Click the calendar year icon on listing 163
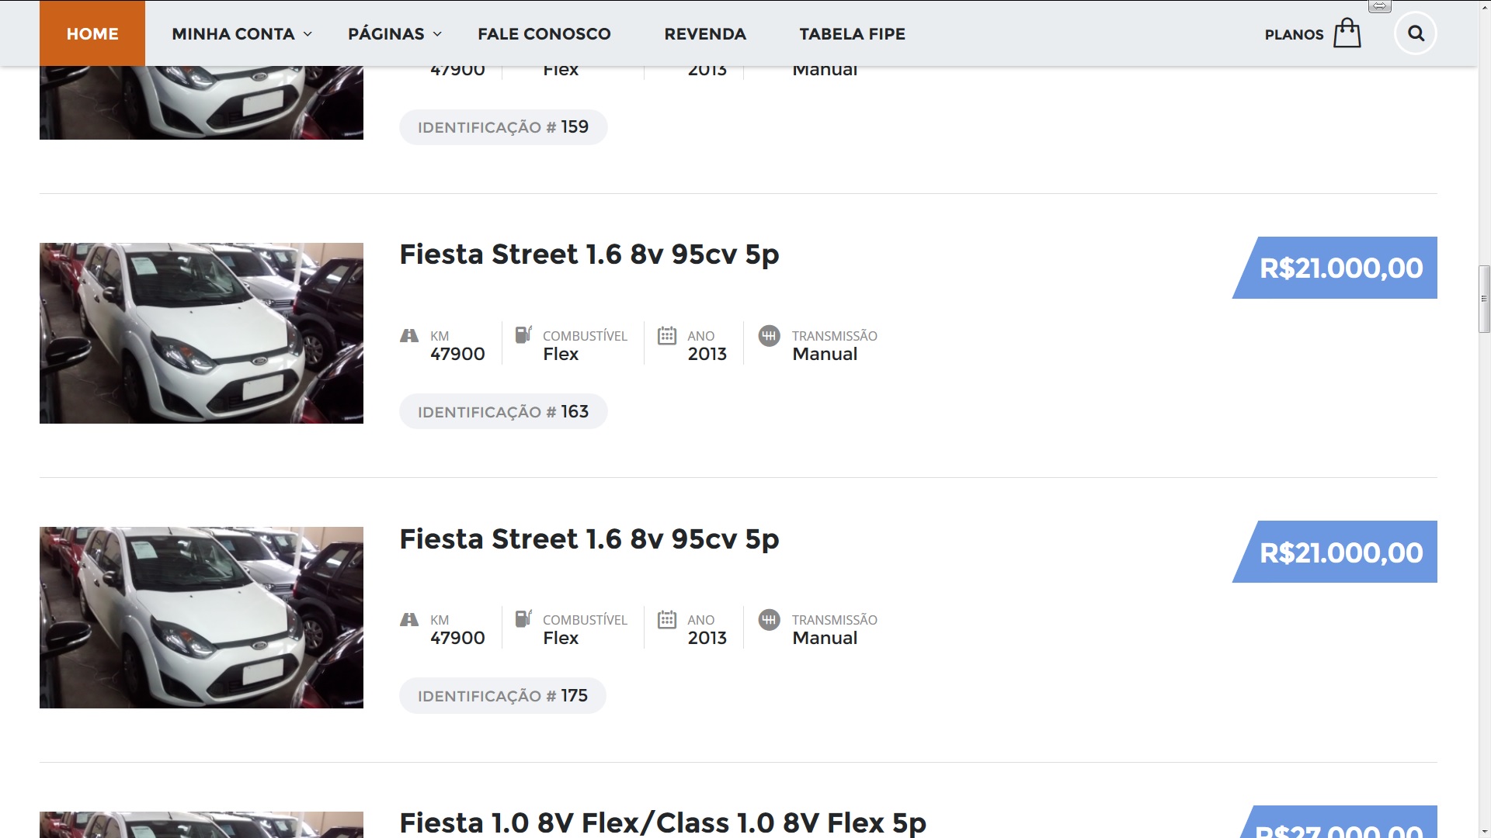 point(667,335)
